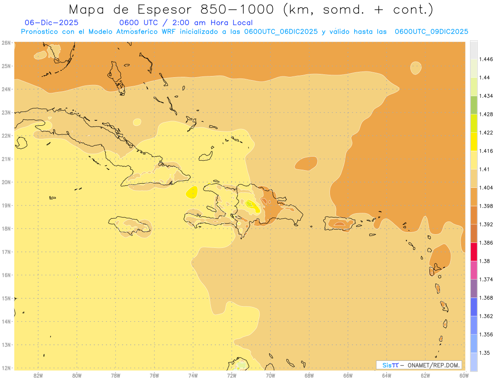Click the colorbar value 1.446
The image size is (493, 381).
486,59
